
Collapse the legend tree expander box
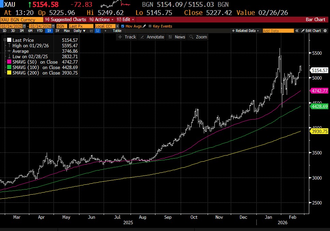coord(5,40)
